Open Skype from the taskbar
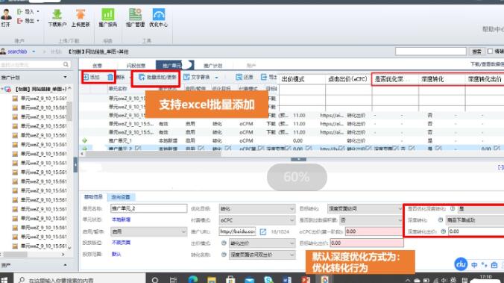504x283 pixels. (x=268, y=279)
